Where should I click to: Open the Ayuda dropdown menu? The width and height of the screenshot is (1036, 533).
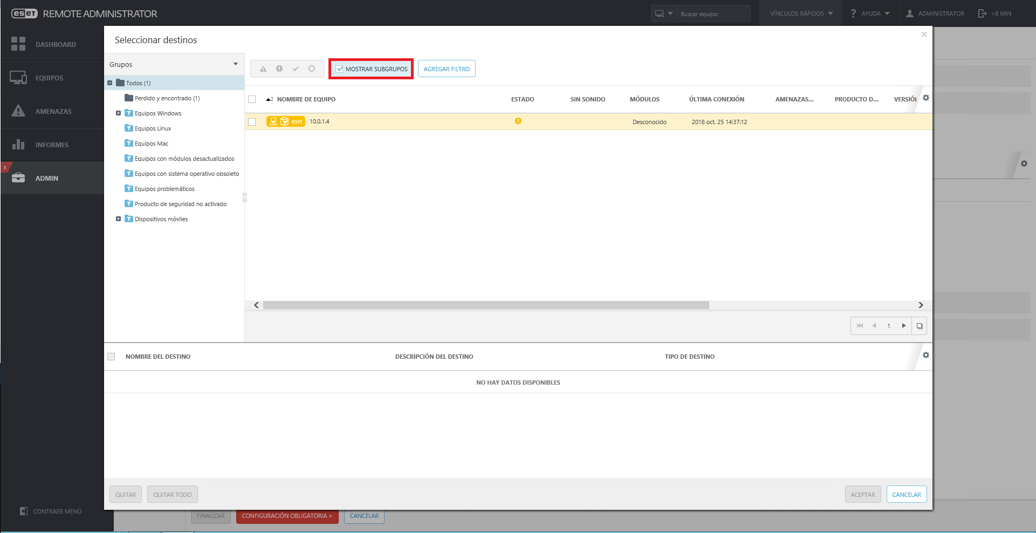(x=870, y=13)
